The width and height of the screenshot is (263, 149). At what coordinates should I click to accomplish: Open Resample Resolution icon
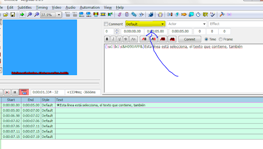point(191,15)
